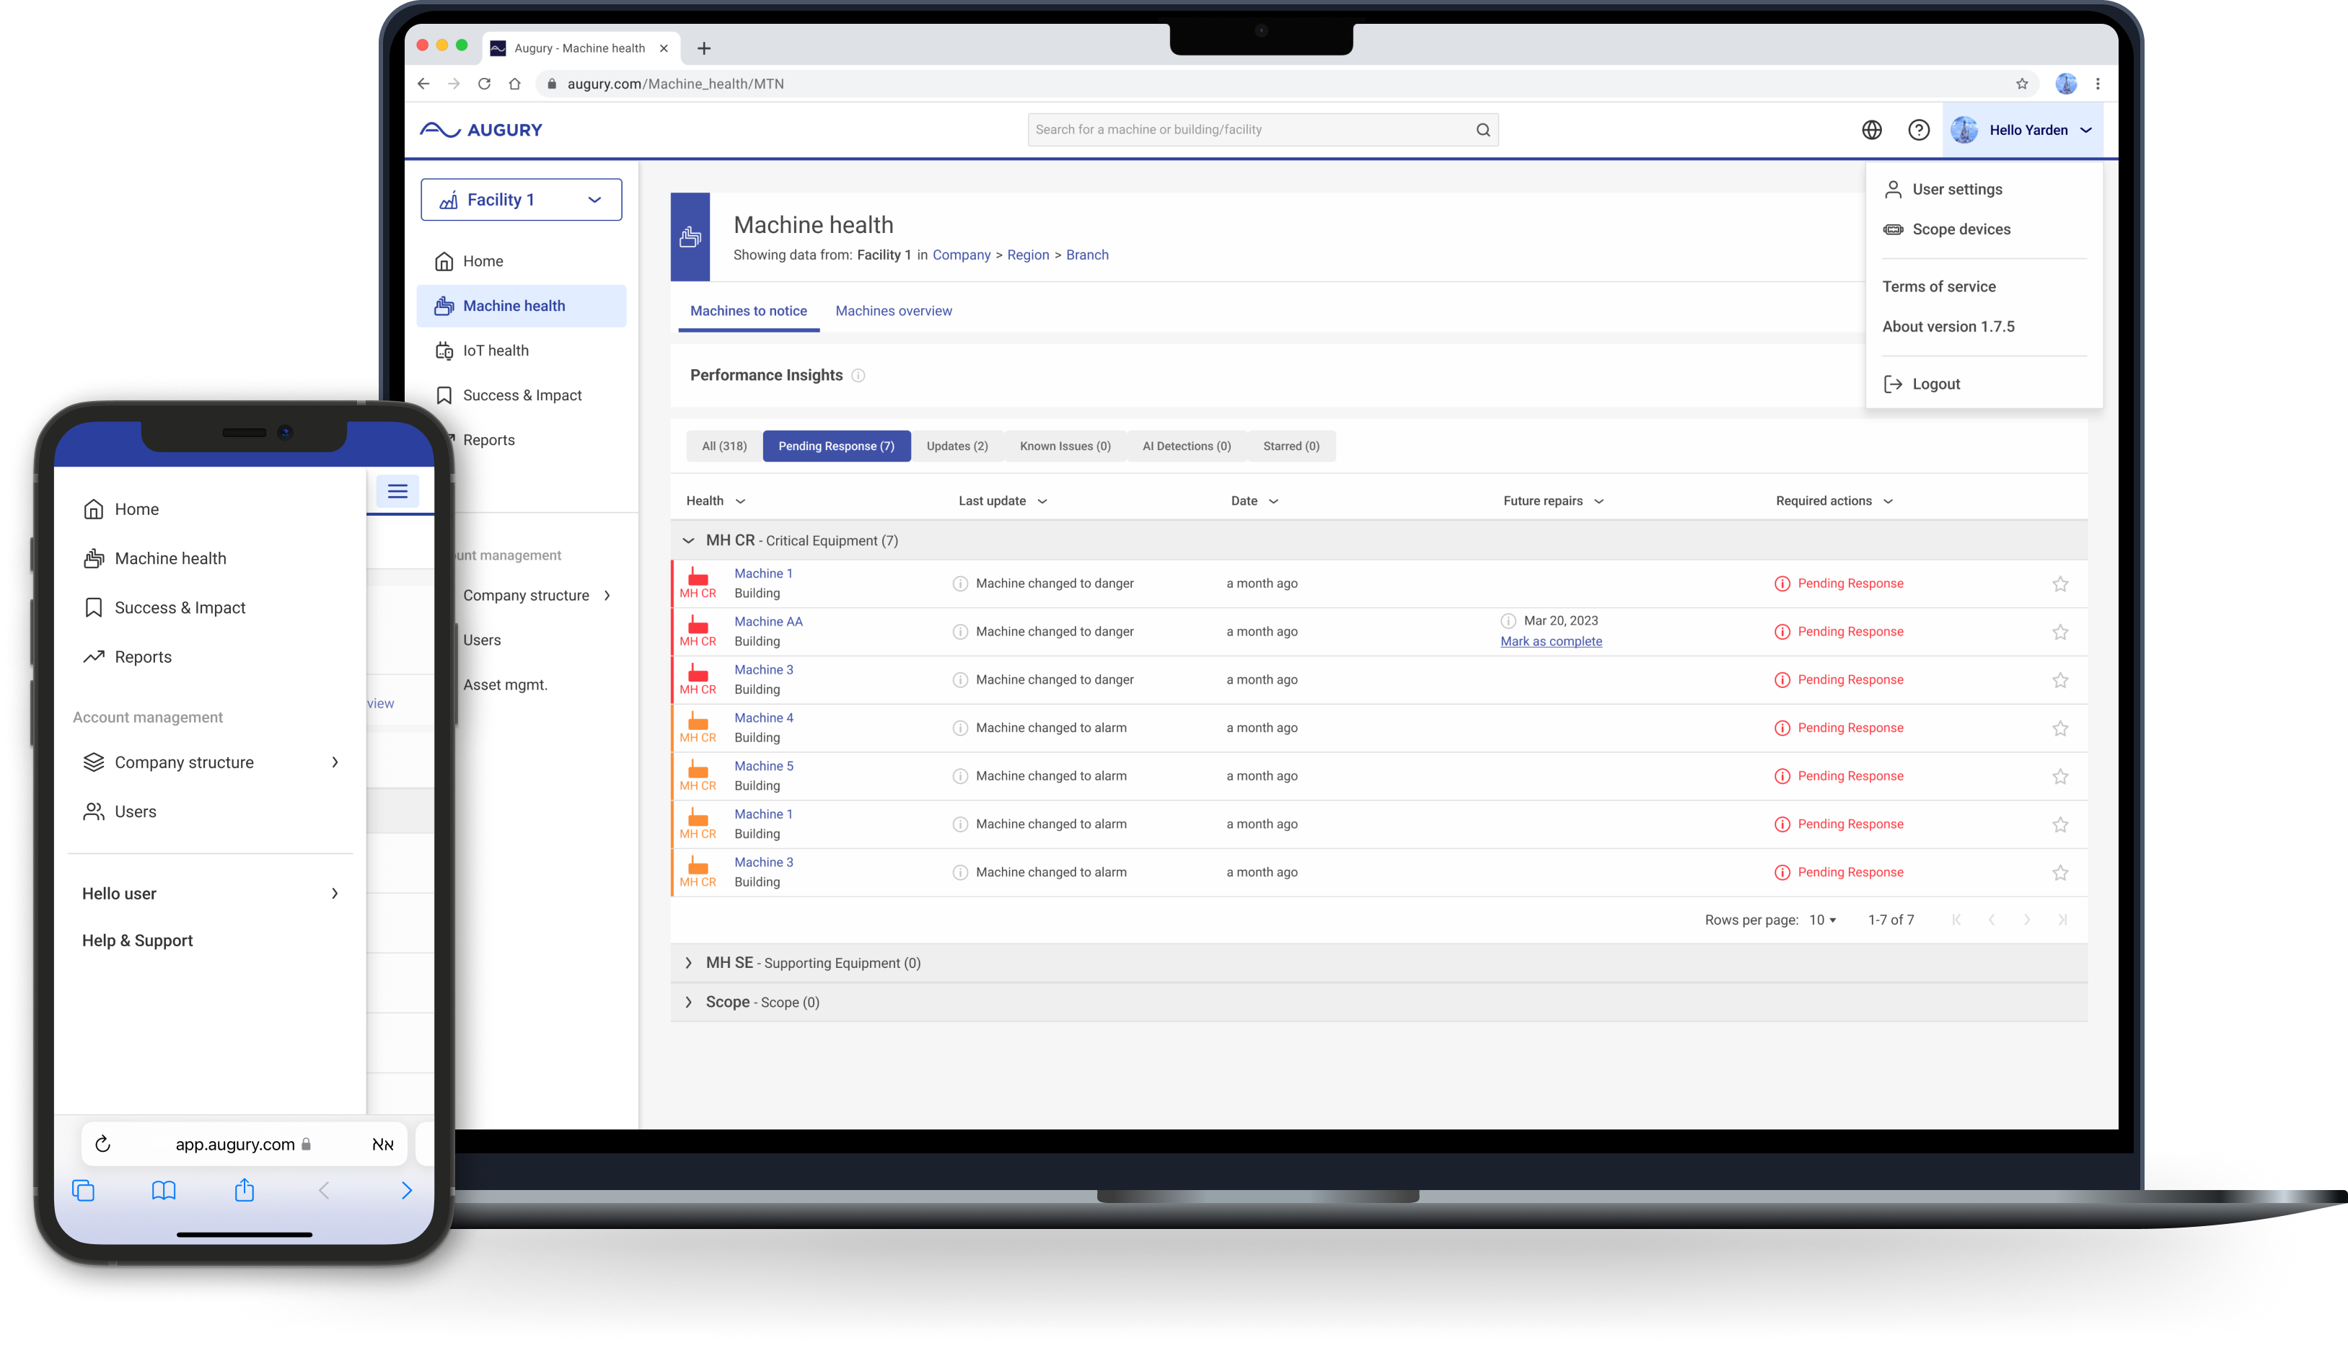Open the help question mark icon
Viewport: 2348px width, 1348px height.
pyautogui.click(x=1918, y=130)
